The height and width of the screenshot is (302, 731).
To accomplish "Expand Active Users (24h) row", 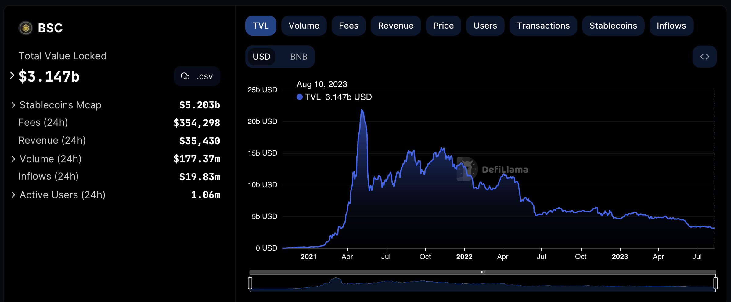I will (x=13, y=195).
